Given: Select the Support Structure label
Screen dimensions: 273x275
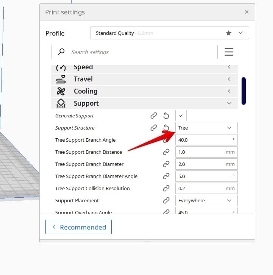Looking at the screenshot, I should [75, 128].
